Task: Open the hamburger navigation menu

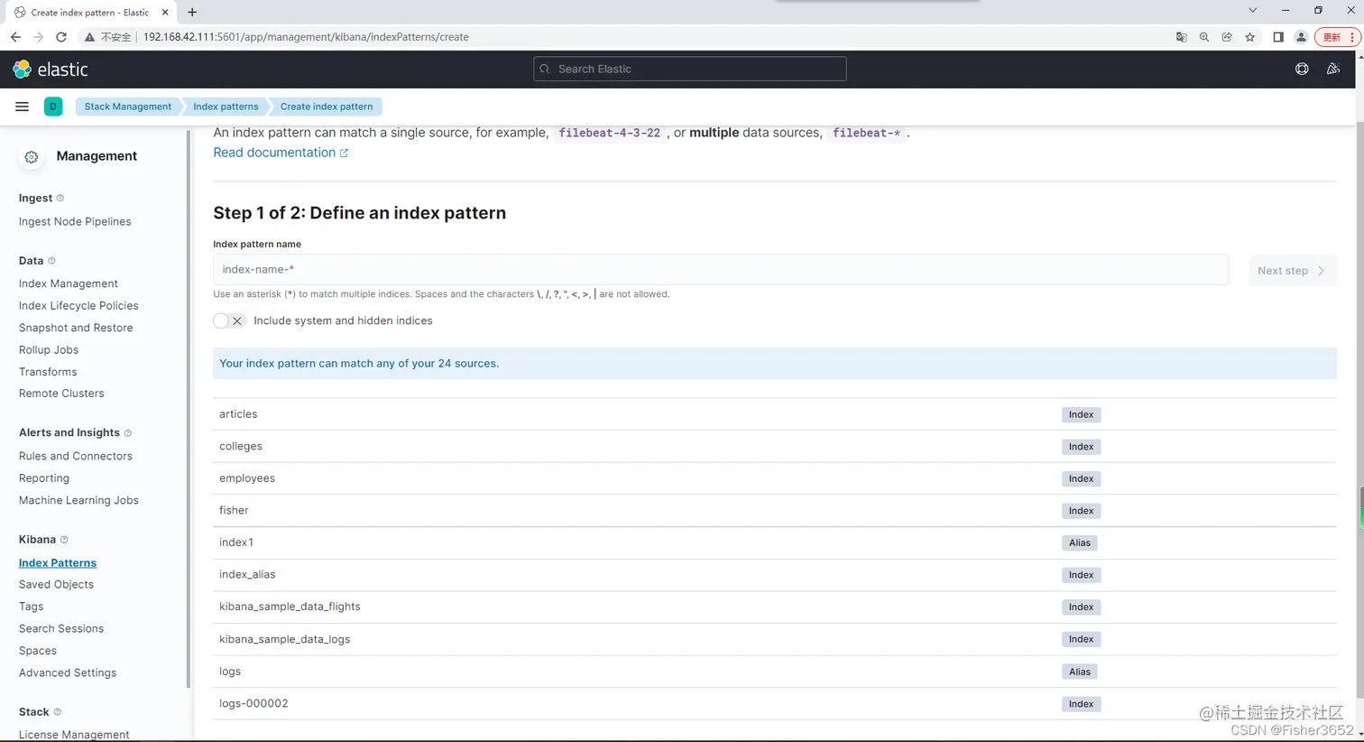Action: coord(23,107)
